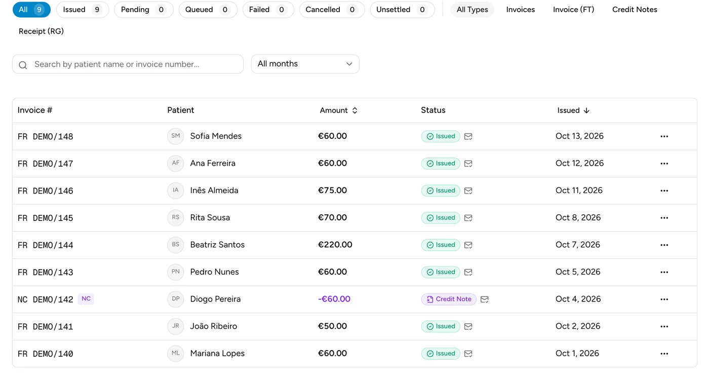Select the All Types filter

[472, 10]
